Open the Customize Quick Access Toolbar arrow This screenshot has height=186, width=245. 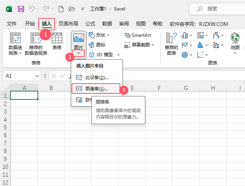pyautogui.click(x=82, y=9)
